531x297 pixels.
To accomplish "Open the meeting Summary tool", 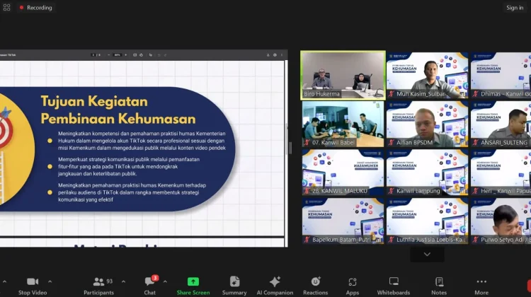I will coord(234,286).
